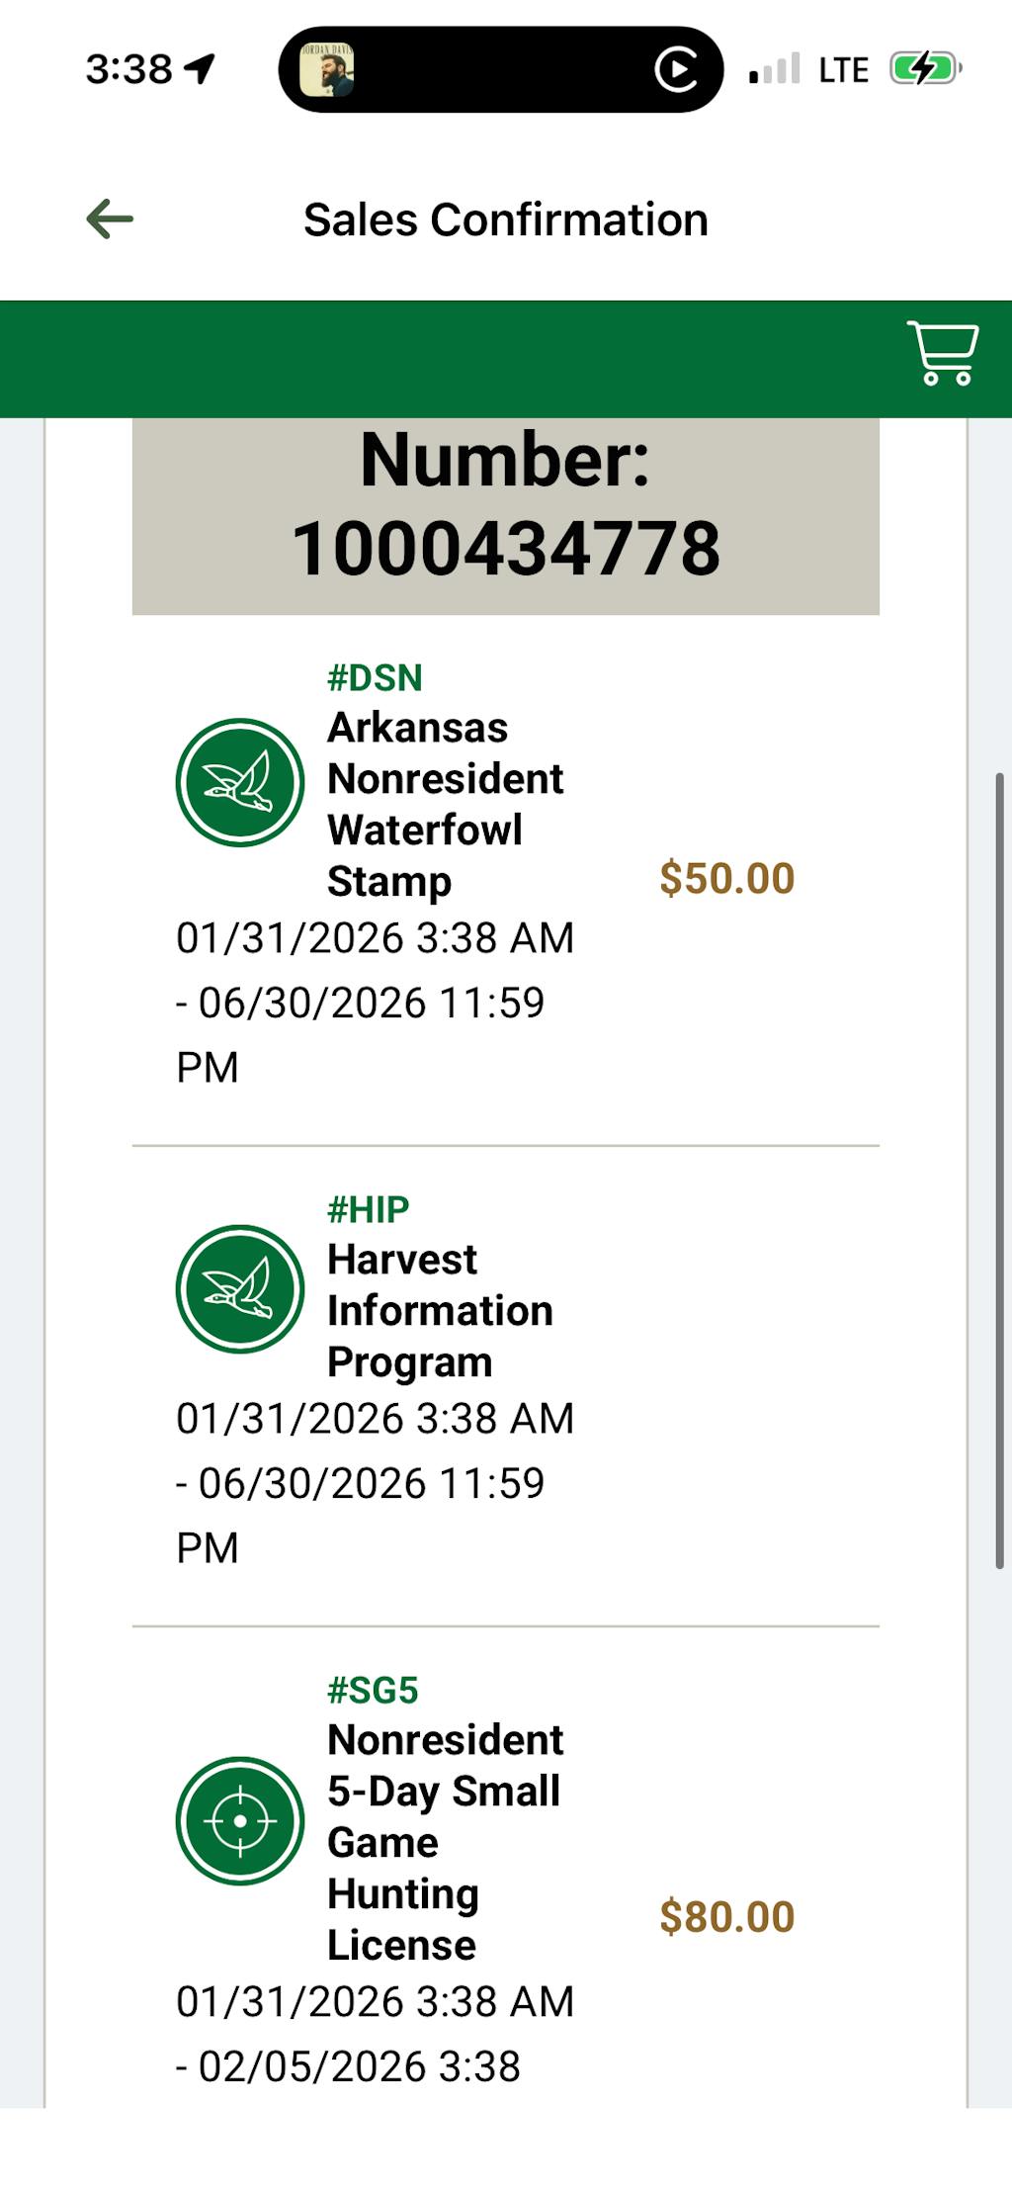Tap the Waterfowl Stamp duck icon

click(x=240, y=782)
